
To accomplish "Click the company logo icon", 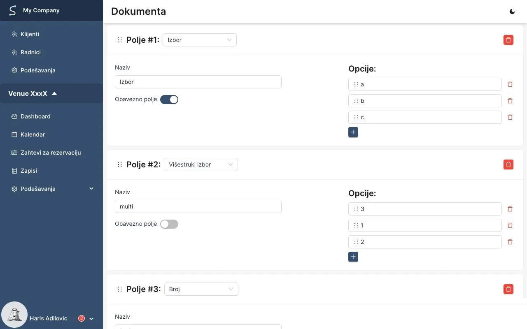I will [x=12, y=10].
